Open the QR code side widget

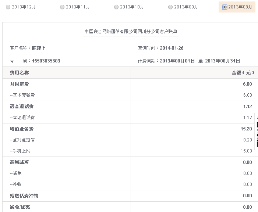(257, 132)
